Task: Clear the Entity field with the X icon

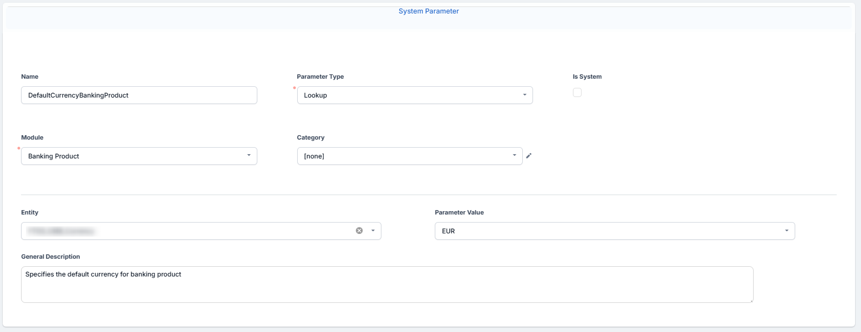Action: coord(359,231)
